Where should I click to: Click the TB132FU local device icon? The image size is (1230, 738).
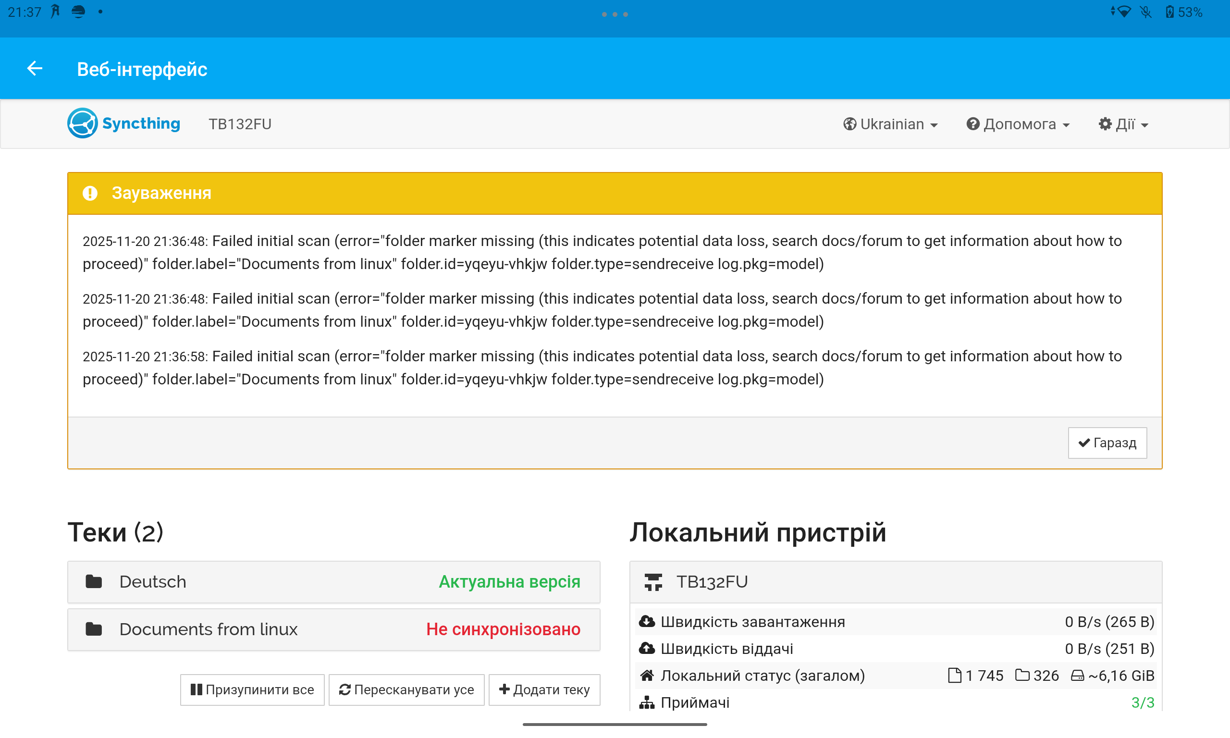[x=653, y=581]
